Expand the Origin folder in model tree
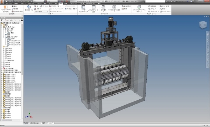The image size is (210, 127). 2,47
